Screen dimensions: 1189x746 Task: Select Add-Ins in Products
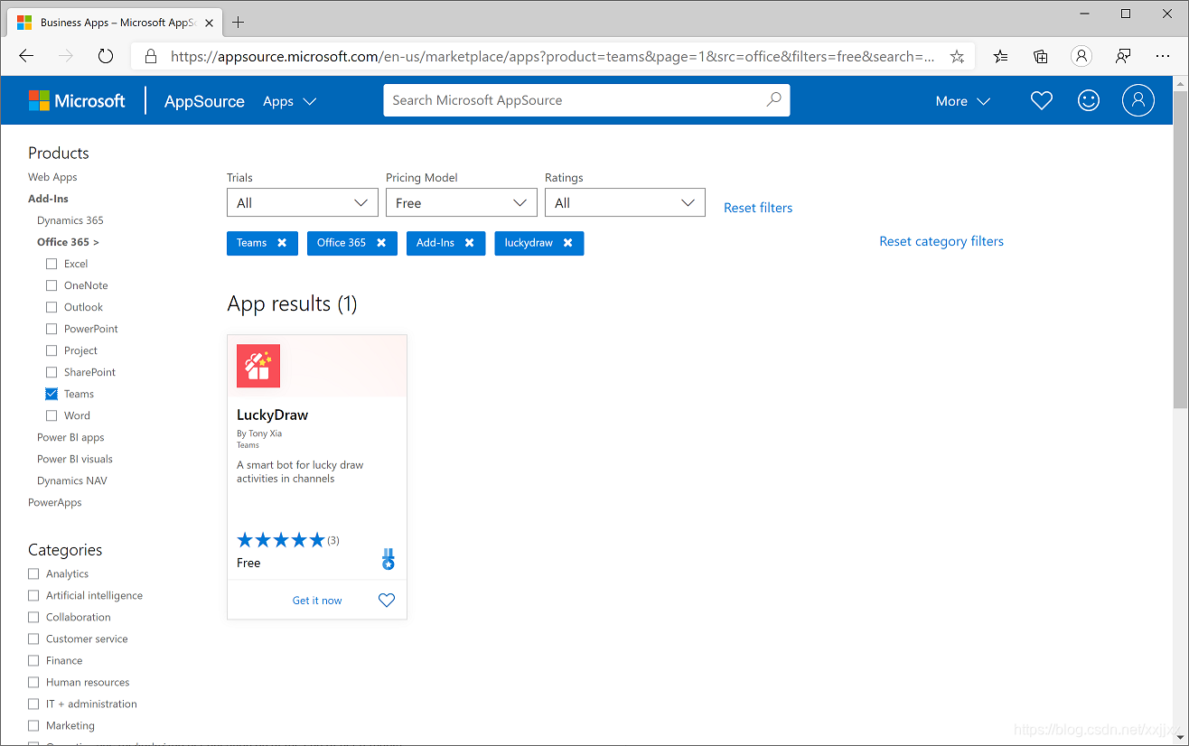(x=48, y=199)
